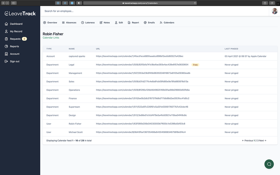Click the Sign out arrow icon
This screenshot has width=280, height=175.
pyautogui.click(x=6, y=61)
